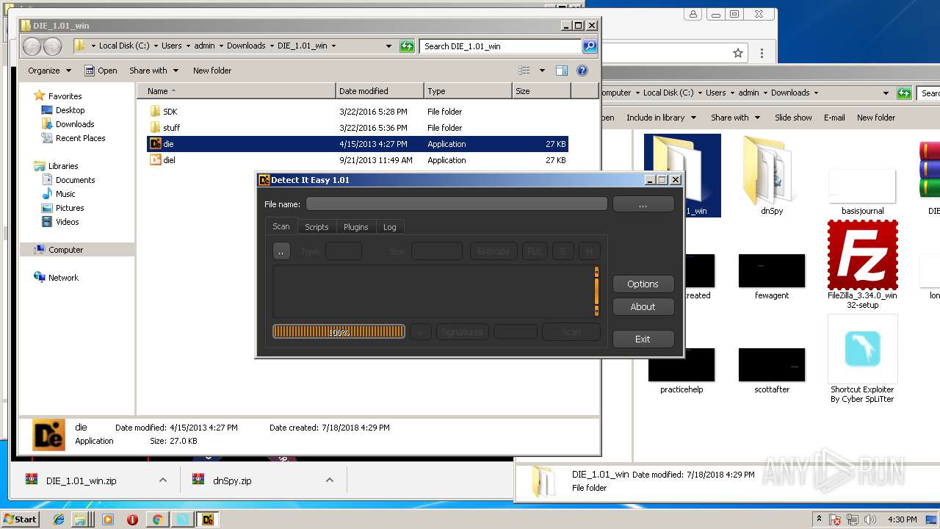
Task: Open Internet Explorer from taskbar
Action: pos(59,519)
